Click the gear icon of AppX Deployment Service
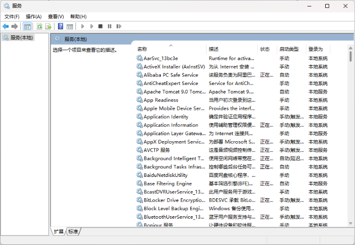The height and width of the screenshot is (245, 355). 140,142
